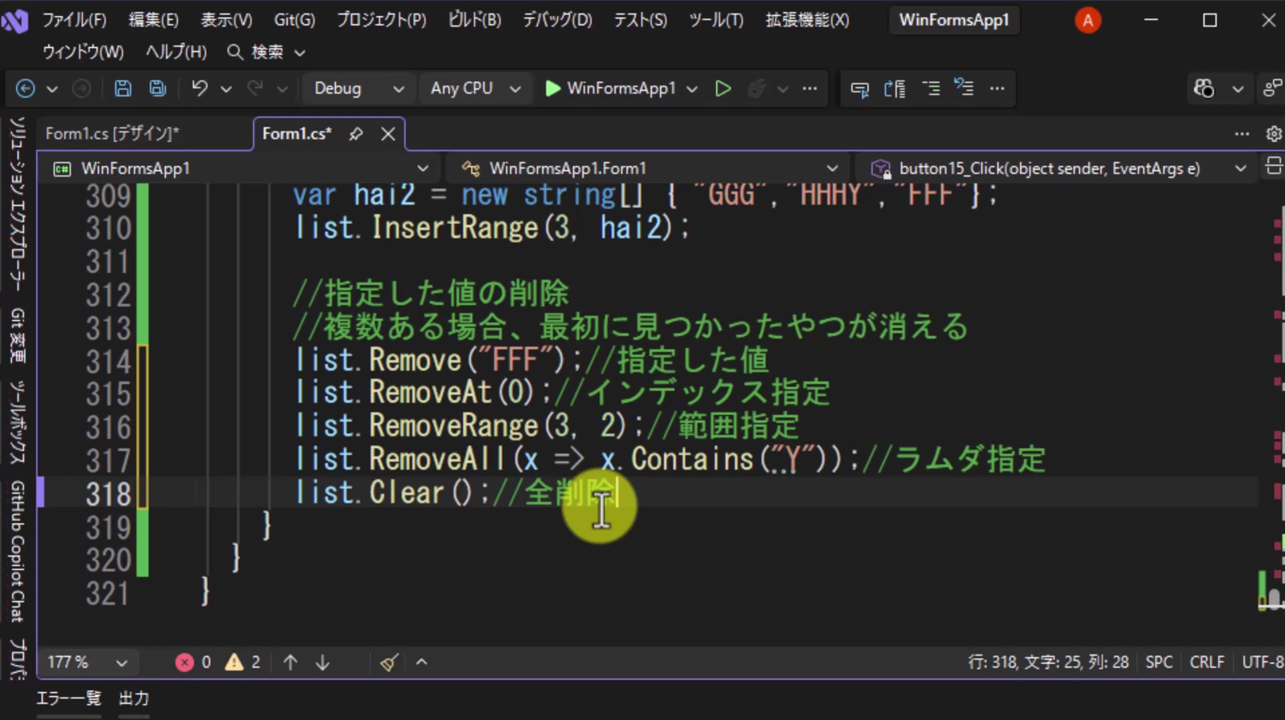Toggle the pin on the Form1.cs tab
Screen dimensions: 1285x720
pos(356,134)
